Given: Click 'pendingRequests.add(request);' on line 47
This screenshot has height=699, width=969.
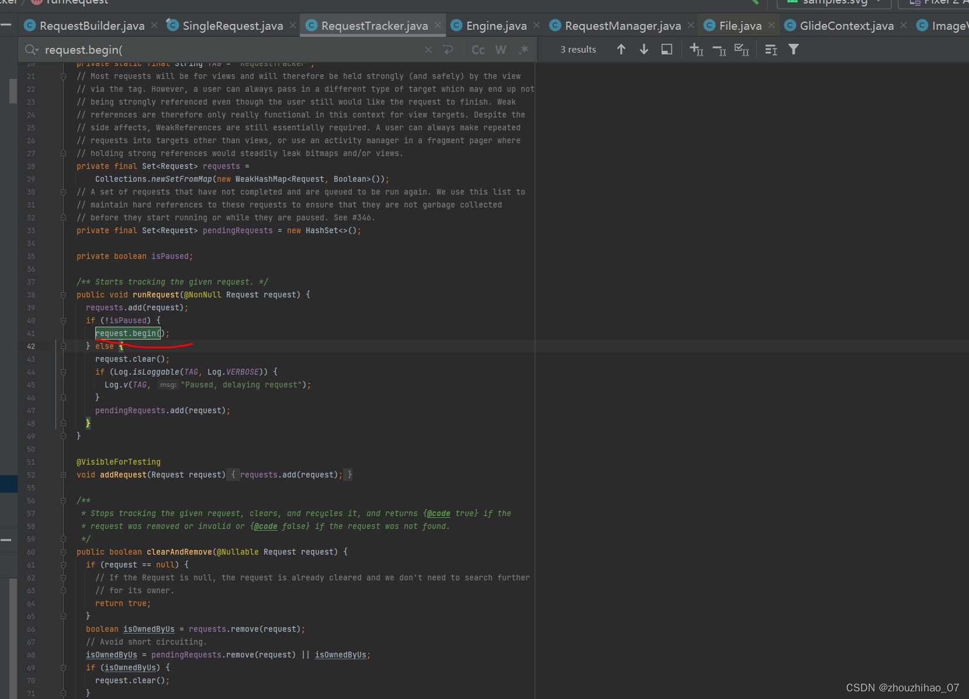Looking at the screenshot, I should point(162,411).
